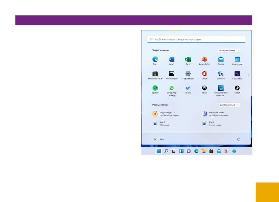The width and height of the screenshot is (279, 202).
Task: Open Microsoft Store pinned app
Action: click(x=155, y=74)
